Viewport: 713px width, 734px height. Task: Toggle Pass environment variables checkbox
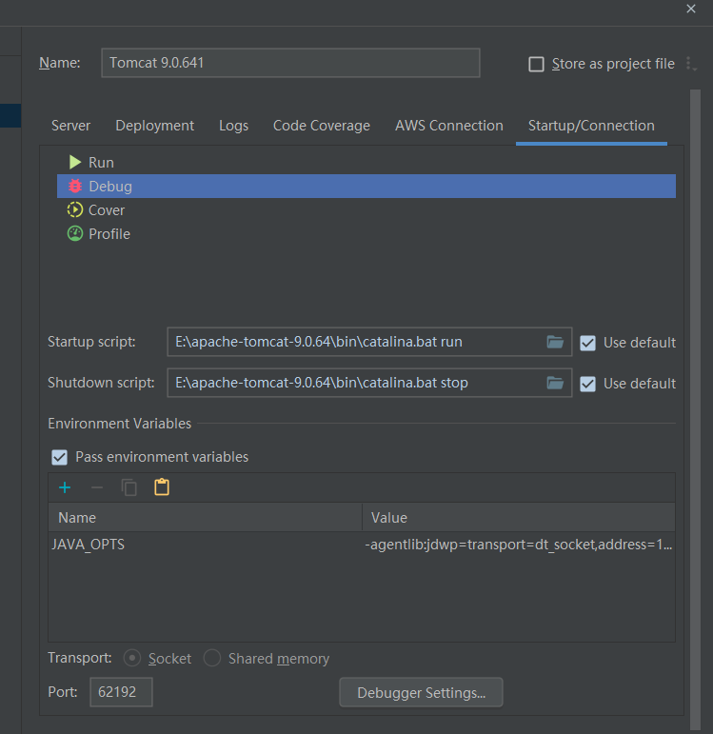59,457
